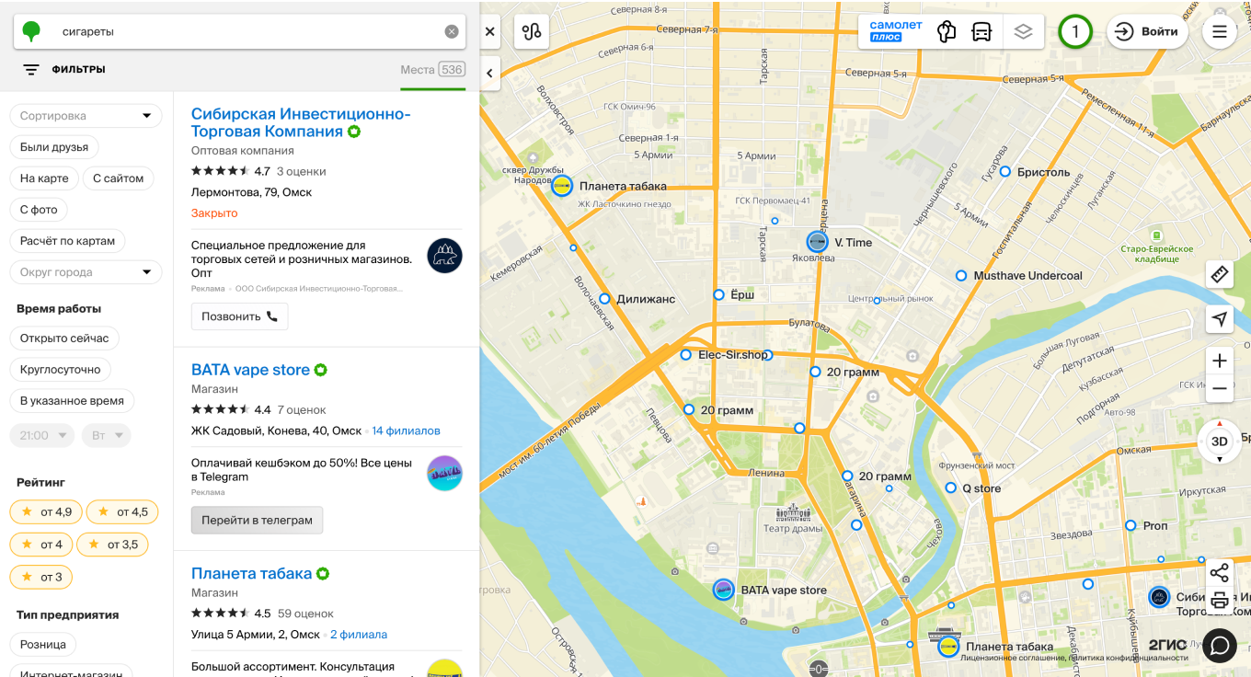
Task: Open the hamburger main menu
Action: (1220, 31)
